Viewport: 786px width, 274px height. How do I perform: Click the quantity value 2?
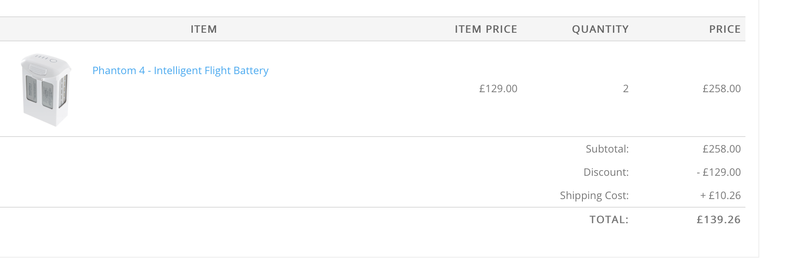626,89
